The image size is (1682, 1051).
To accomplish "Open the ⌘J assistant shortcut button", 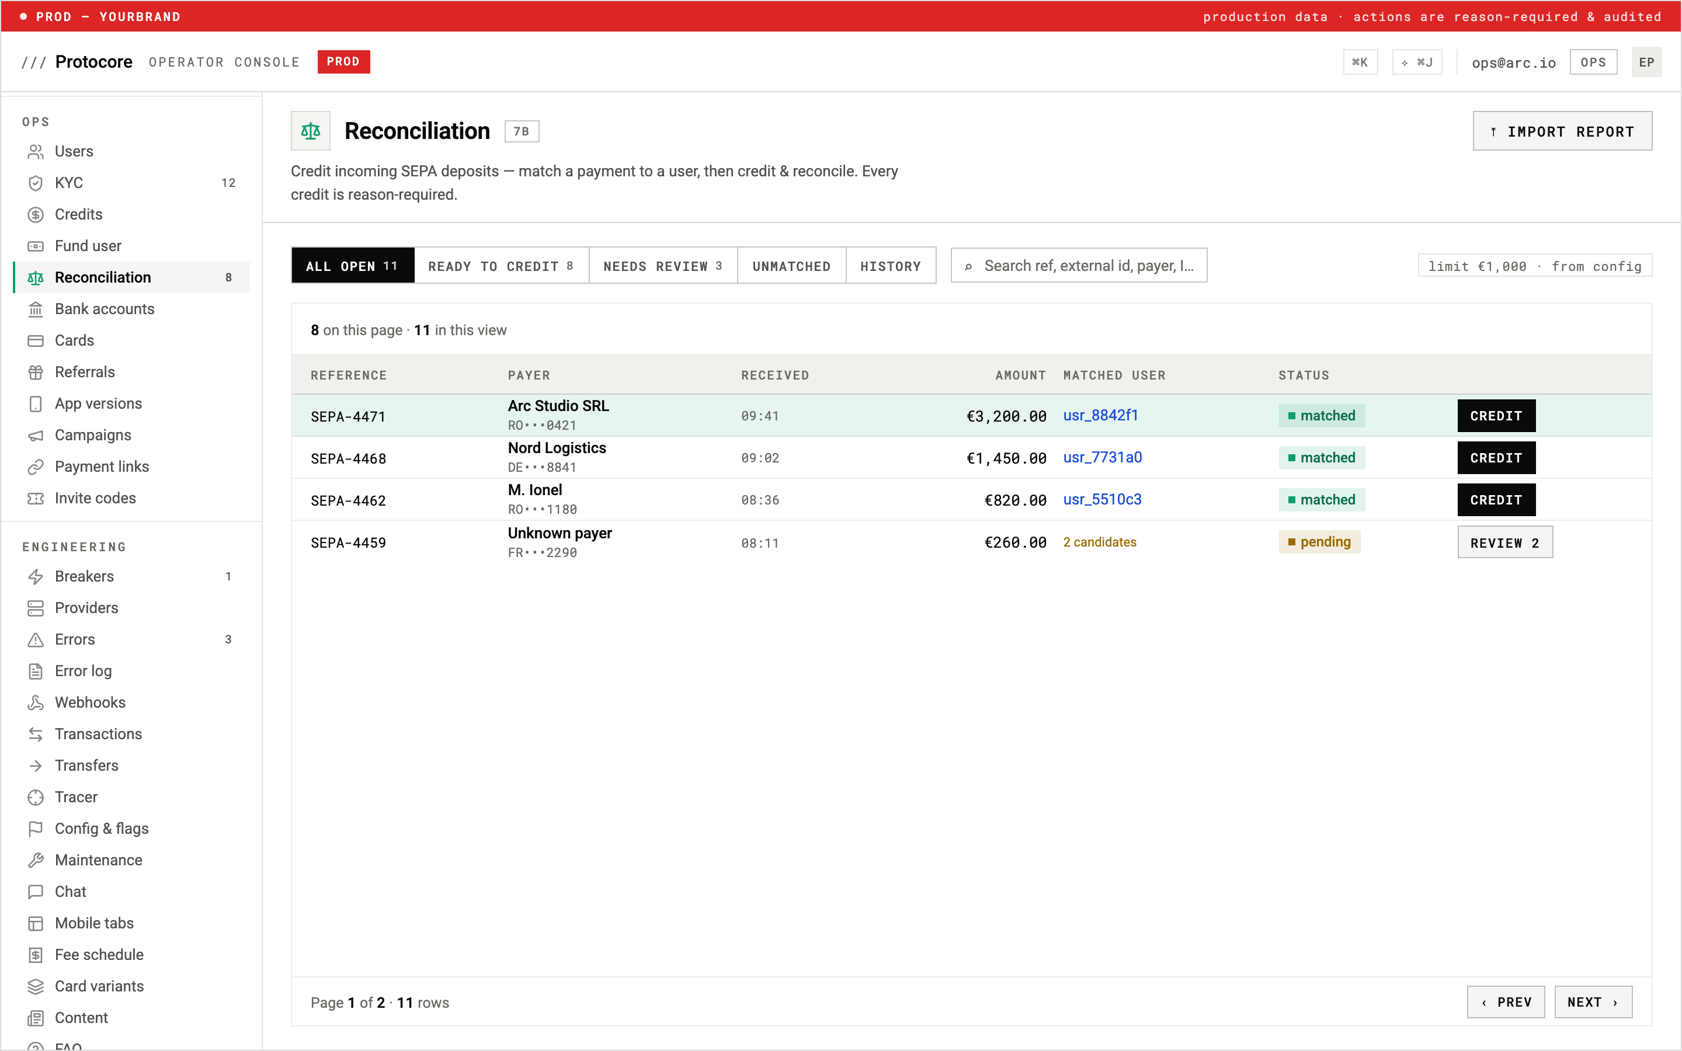I will pos(1416,62).
